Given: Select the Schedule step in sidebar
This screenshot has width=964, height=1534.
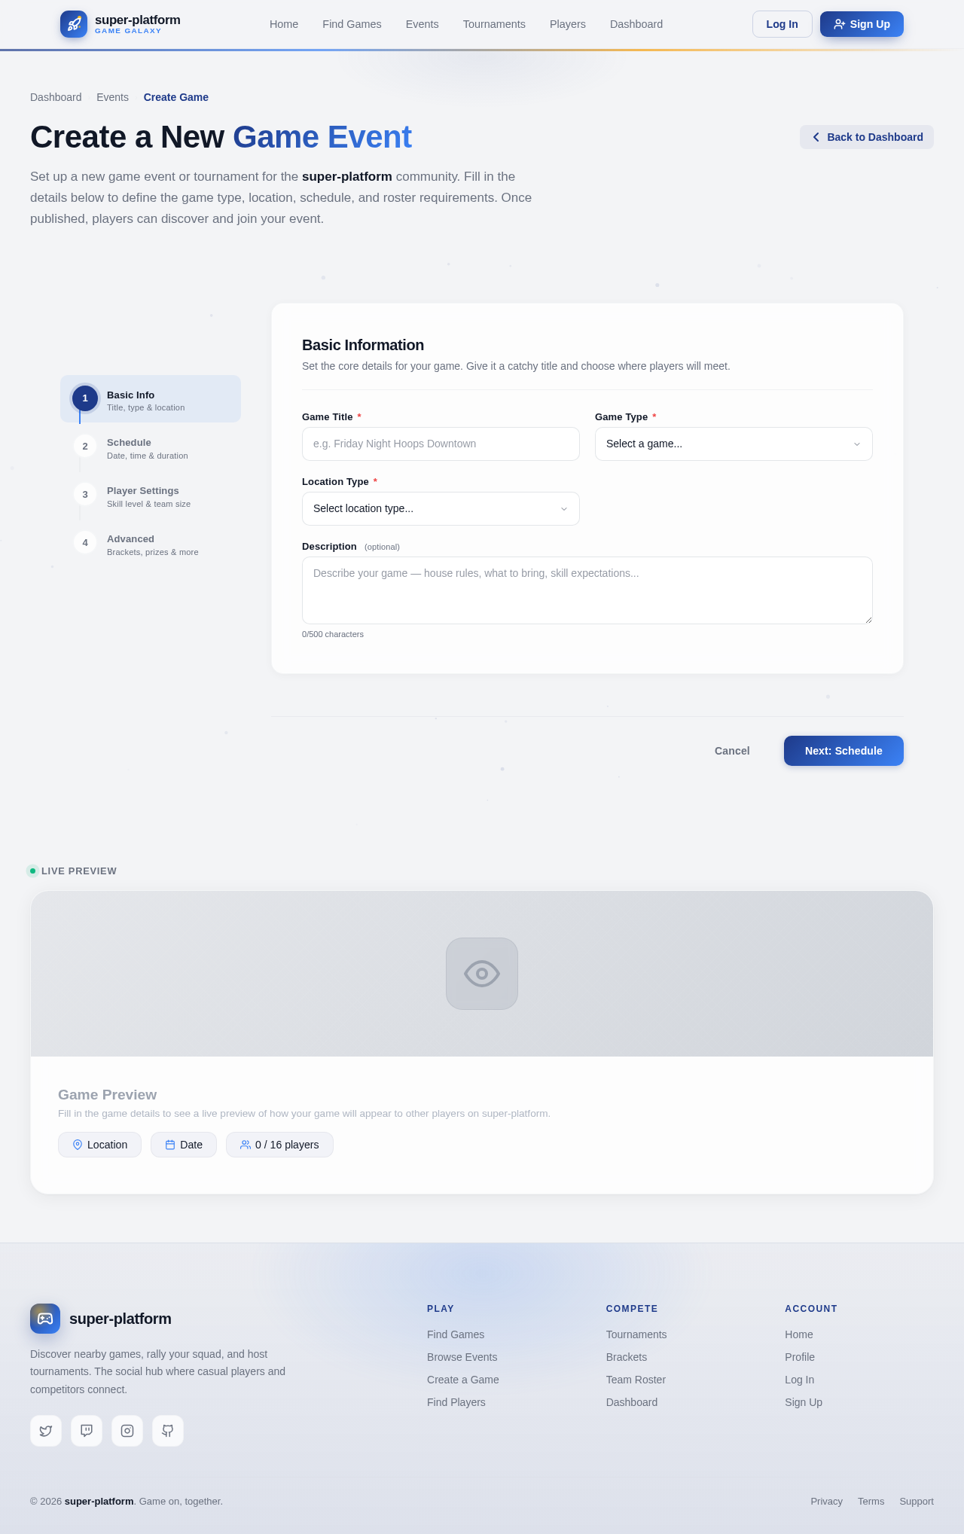Looking at the screenshot, I should [x=151, y=447].
